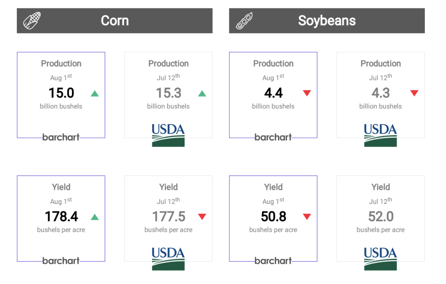This screenshot has height=284, width=446.
Task: Click USDA logo under soybean yield 52.0
Action: 380,259
